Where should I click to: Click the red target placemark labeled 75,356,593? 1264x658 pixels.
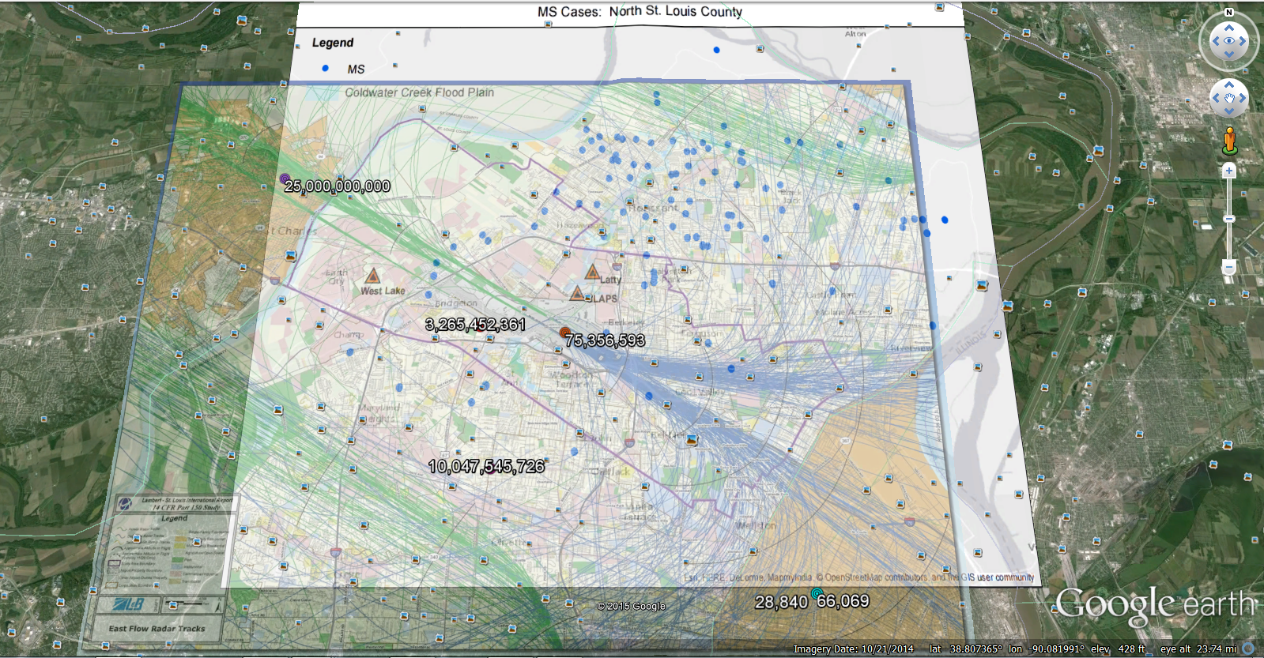tap(564, 333)
